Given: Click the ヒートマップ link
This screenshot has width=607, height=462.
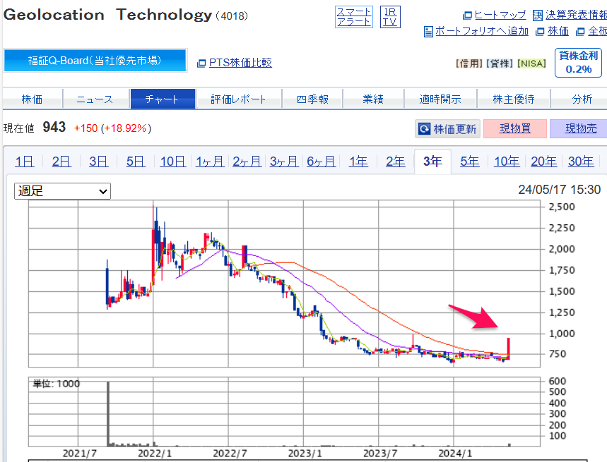Looking at the screenshot, I should click(x=495, y=15).
